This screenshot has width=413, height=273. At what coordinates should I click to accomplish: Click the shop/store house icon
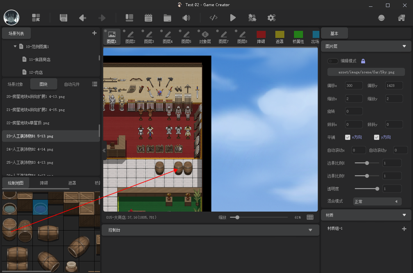pyautogui.click(x=401, y=18)
